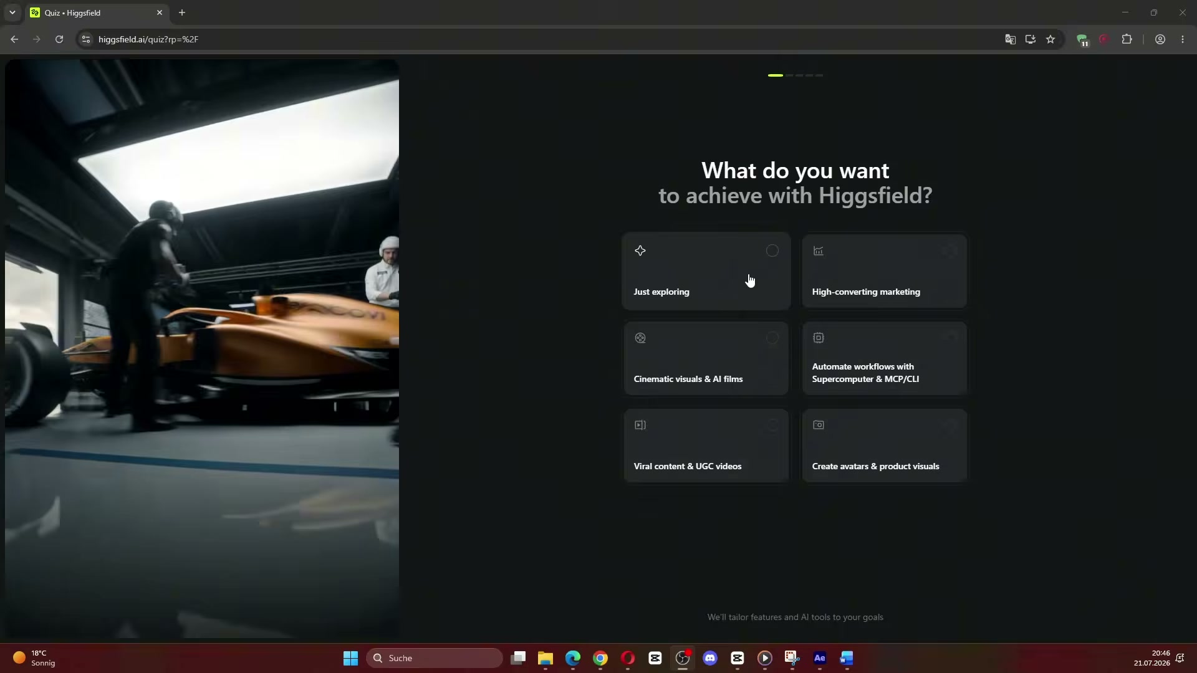Open the Windows Start menu
The image size is (1197, 673).
click(x=351, y=658)
